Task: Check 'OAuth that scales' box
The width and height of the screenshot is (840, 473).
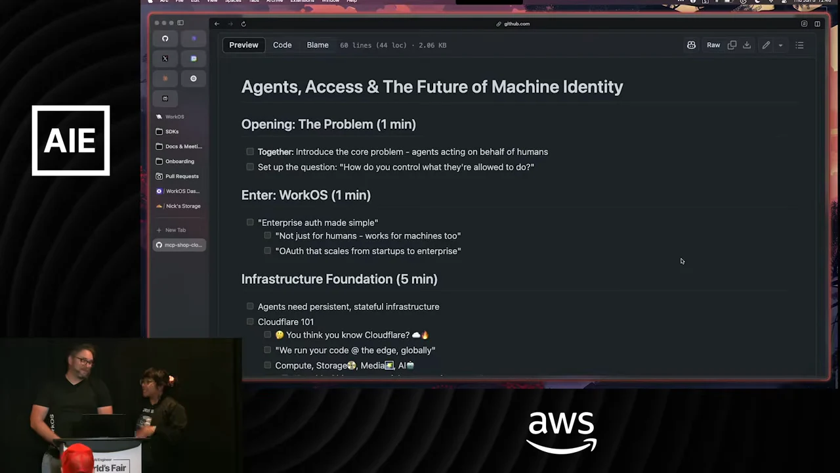Action: coord(267,251)
